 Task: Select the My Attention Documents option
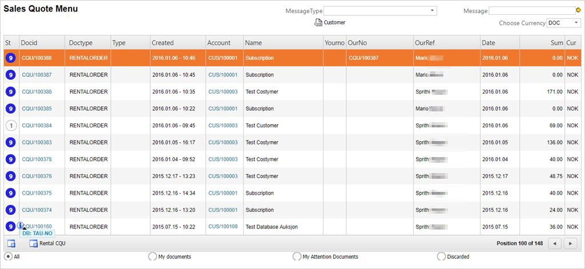[296, 256]
